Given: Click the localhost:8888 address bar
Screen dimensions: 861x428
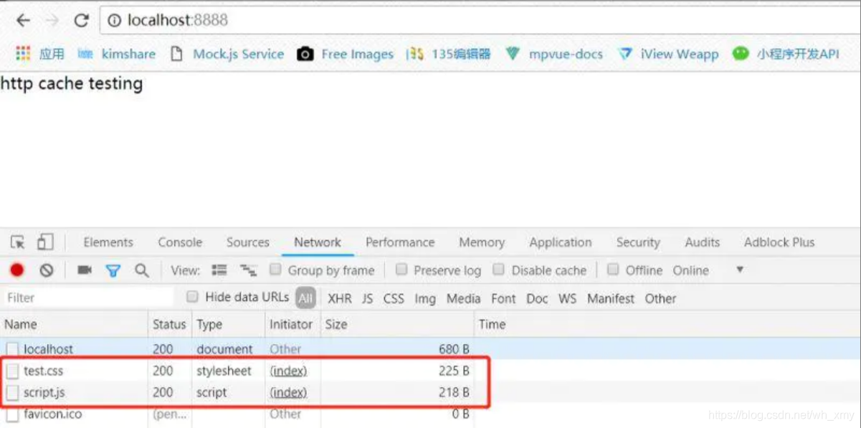Looking at the screenshot, I should [480, 20].
